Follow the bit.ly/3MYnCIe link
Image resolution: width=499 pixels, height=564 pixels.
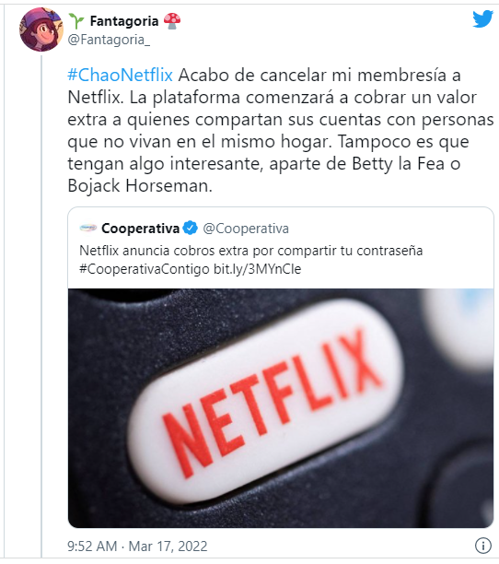pos(257,269)
